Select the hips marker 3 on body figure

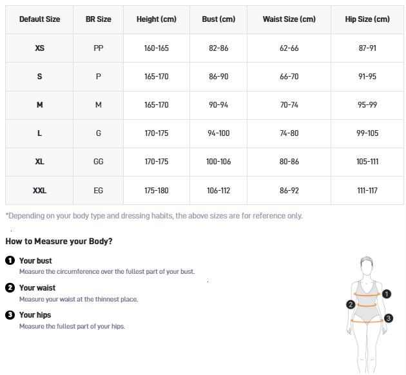[x=388, y=318]
